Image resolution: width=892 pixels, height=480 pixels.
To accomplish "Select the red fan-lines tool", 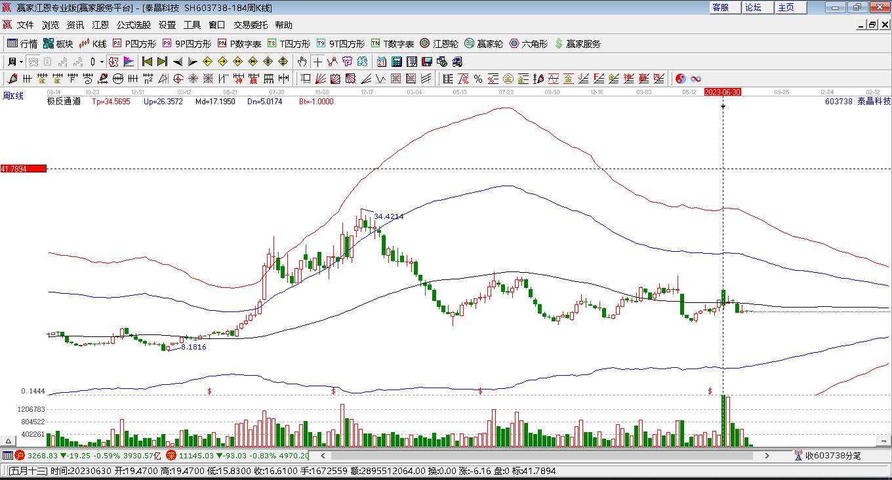I will pos(321,79).
